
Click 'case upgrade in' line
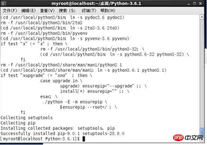coord(61,81)
